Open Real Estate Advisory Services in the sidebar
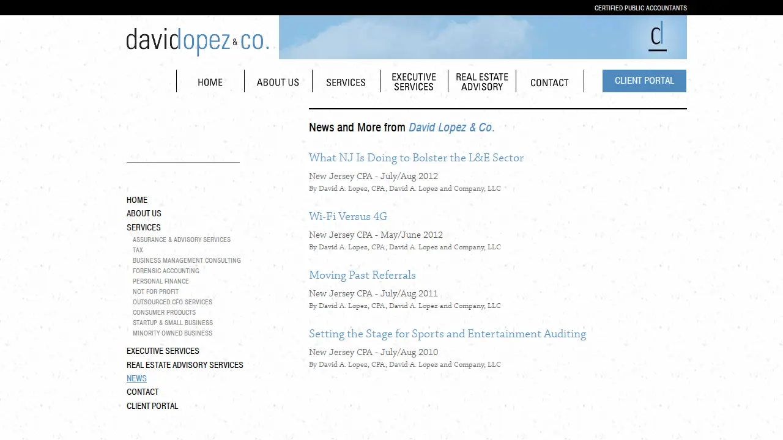This screenshot has width=783, height=440. click(x=185, y=365)
